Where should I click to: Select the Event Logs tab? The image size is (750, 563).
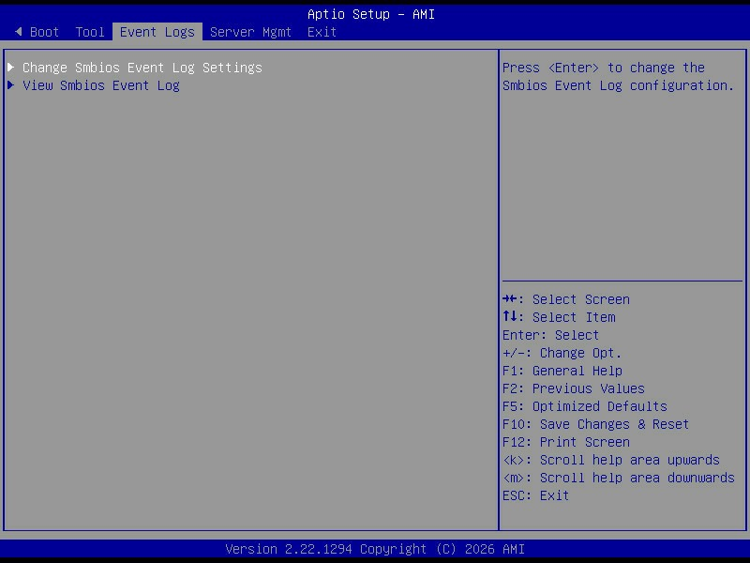tap(157, 32)
